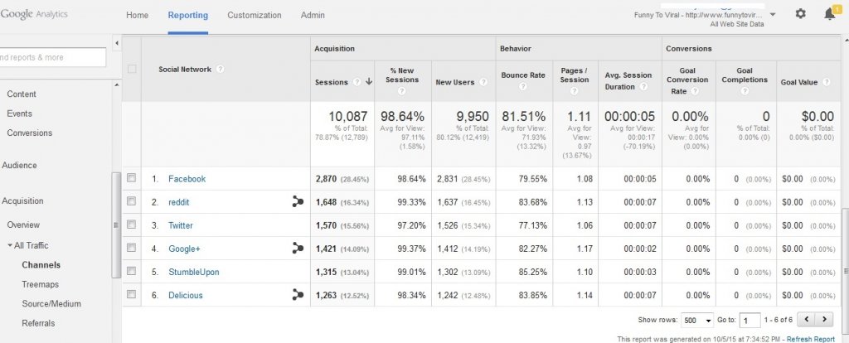The height and width of the screenshot is (343, 849).
Task: Open Acquisition section in sidebar
Action: coord(22,200)
